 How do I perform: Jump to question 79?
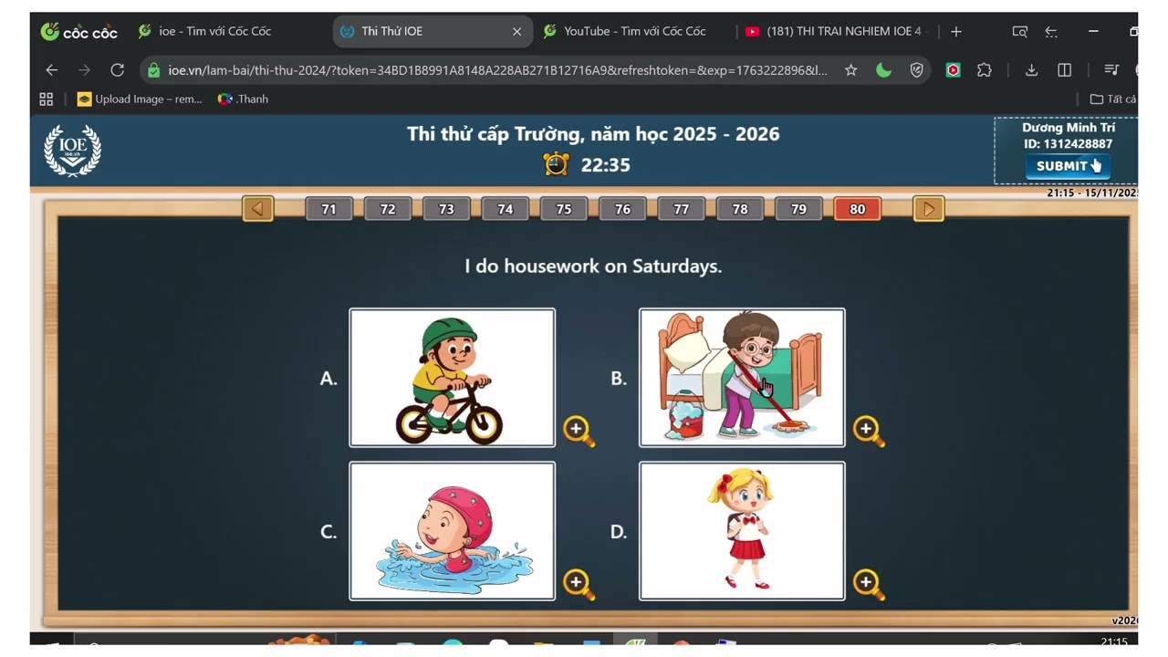pos(798,209)
